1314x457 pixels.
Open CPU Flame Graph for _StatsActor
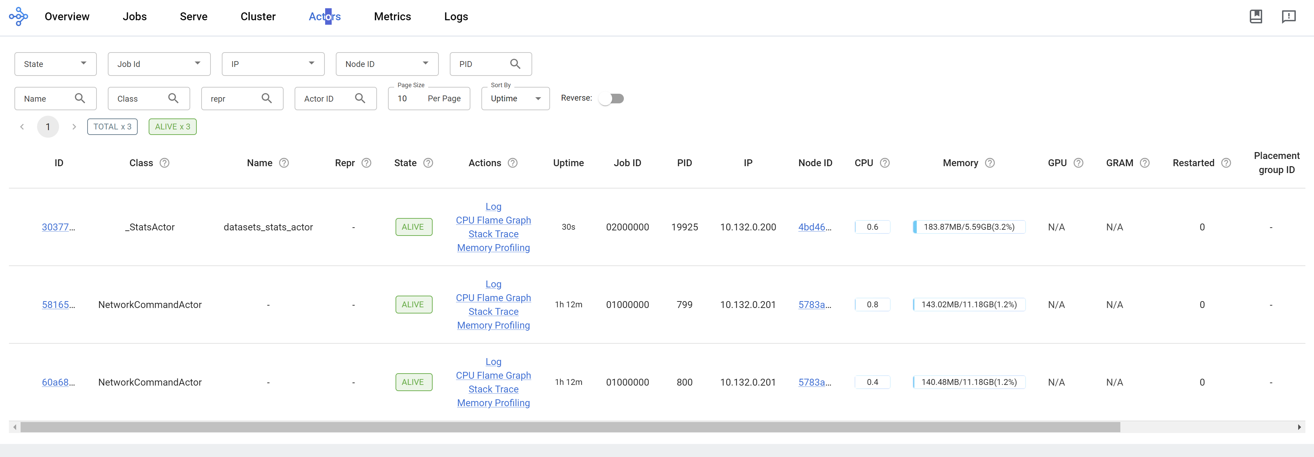coord(493,220)
